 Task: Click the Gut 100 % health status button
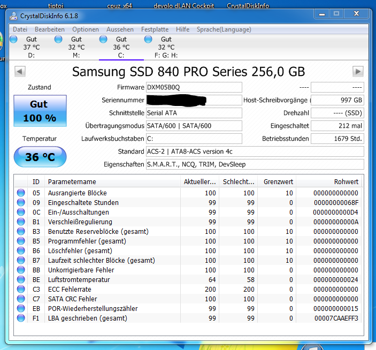click(x=40, y=111)
